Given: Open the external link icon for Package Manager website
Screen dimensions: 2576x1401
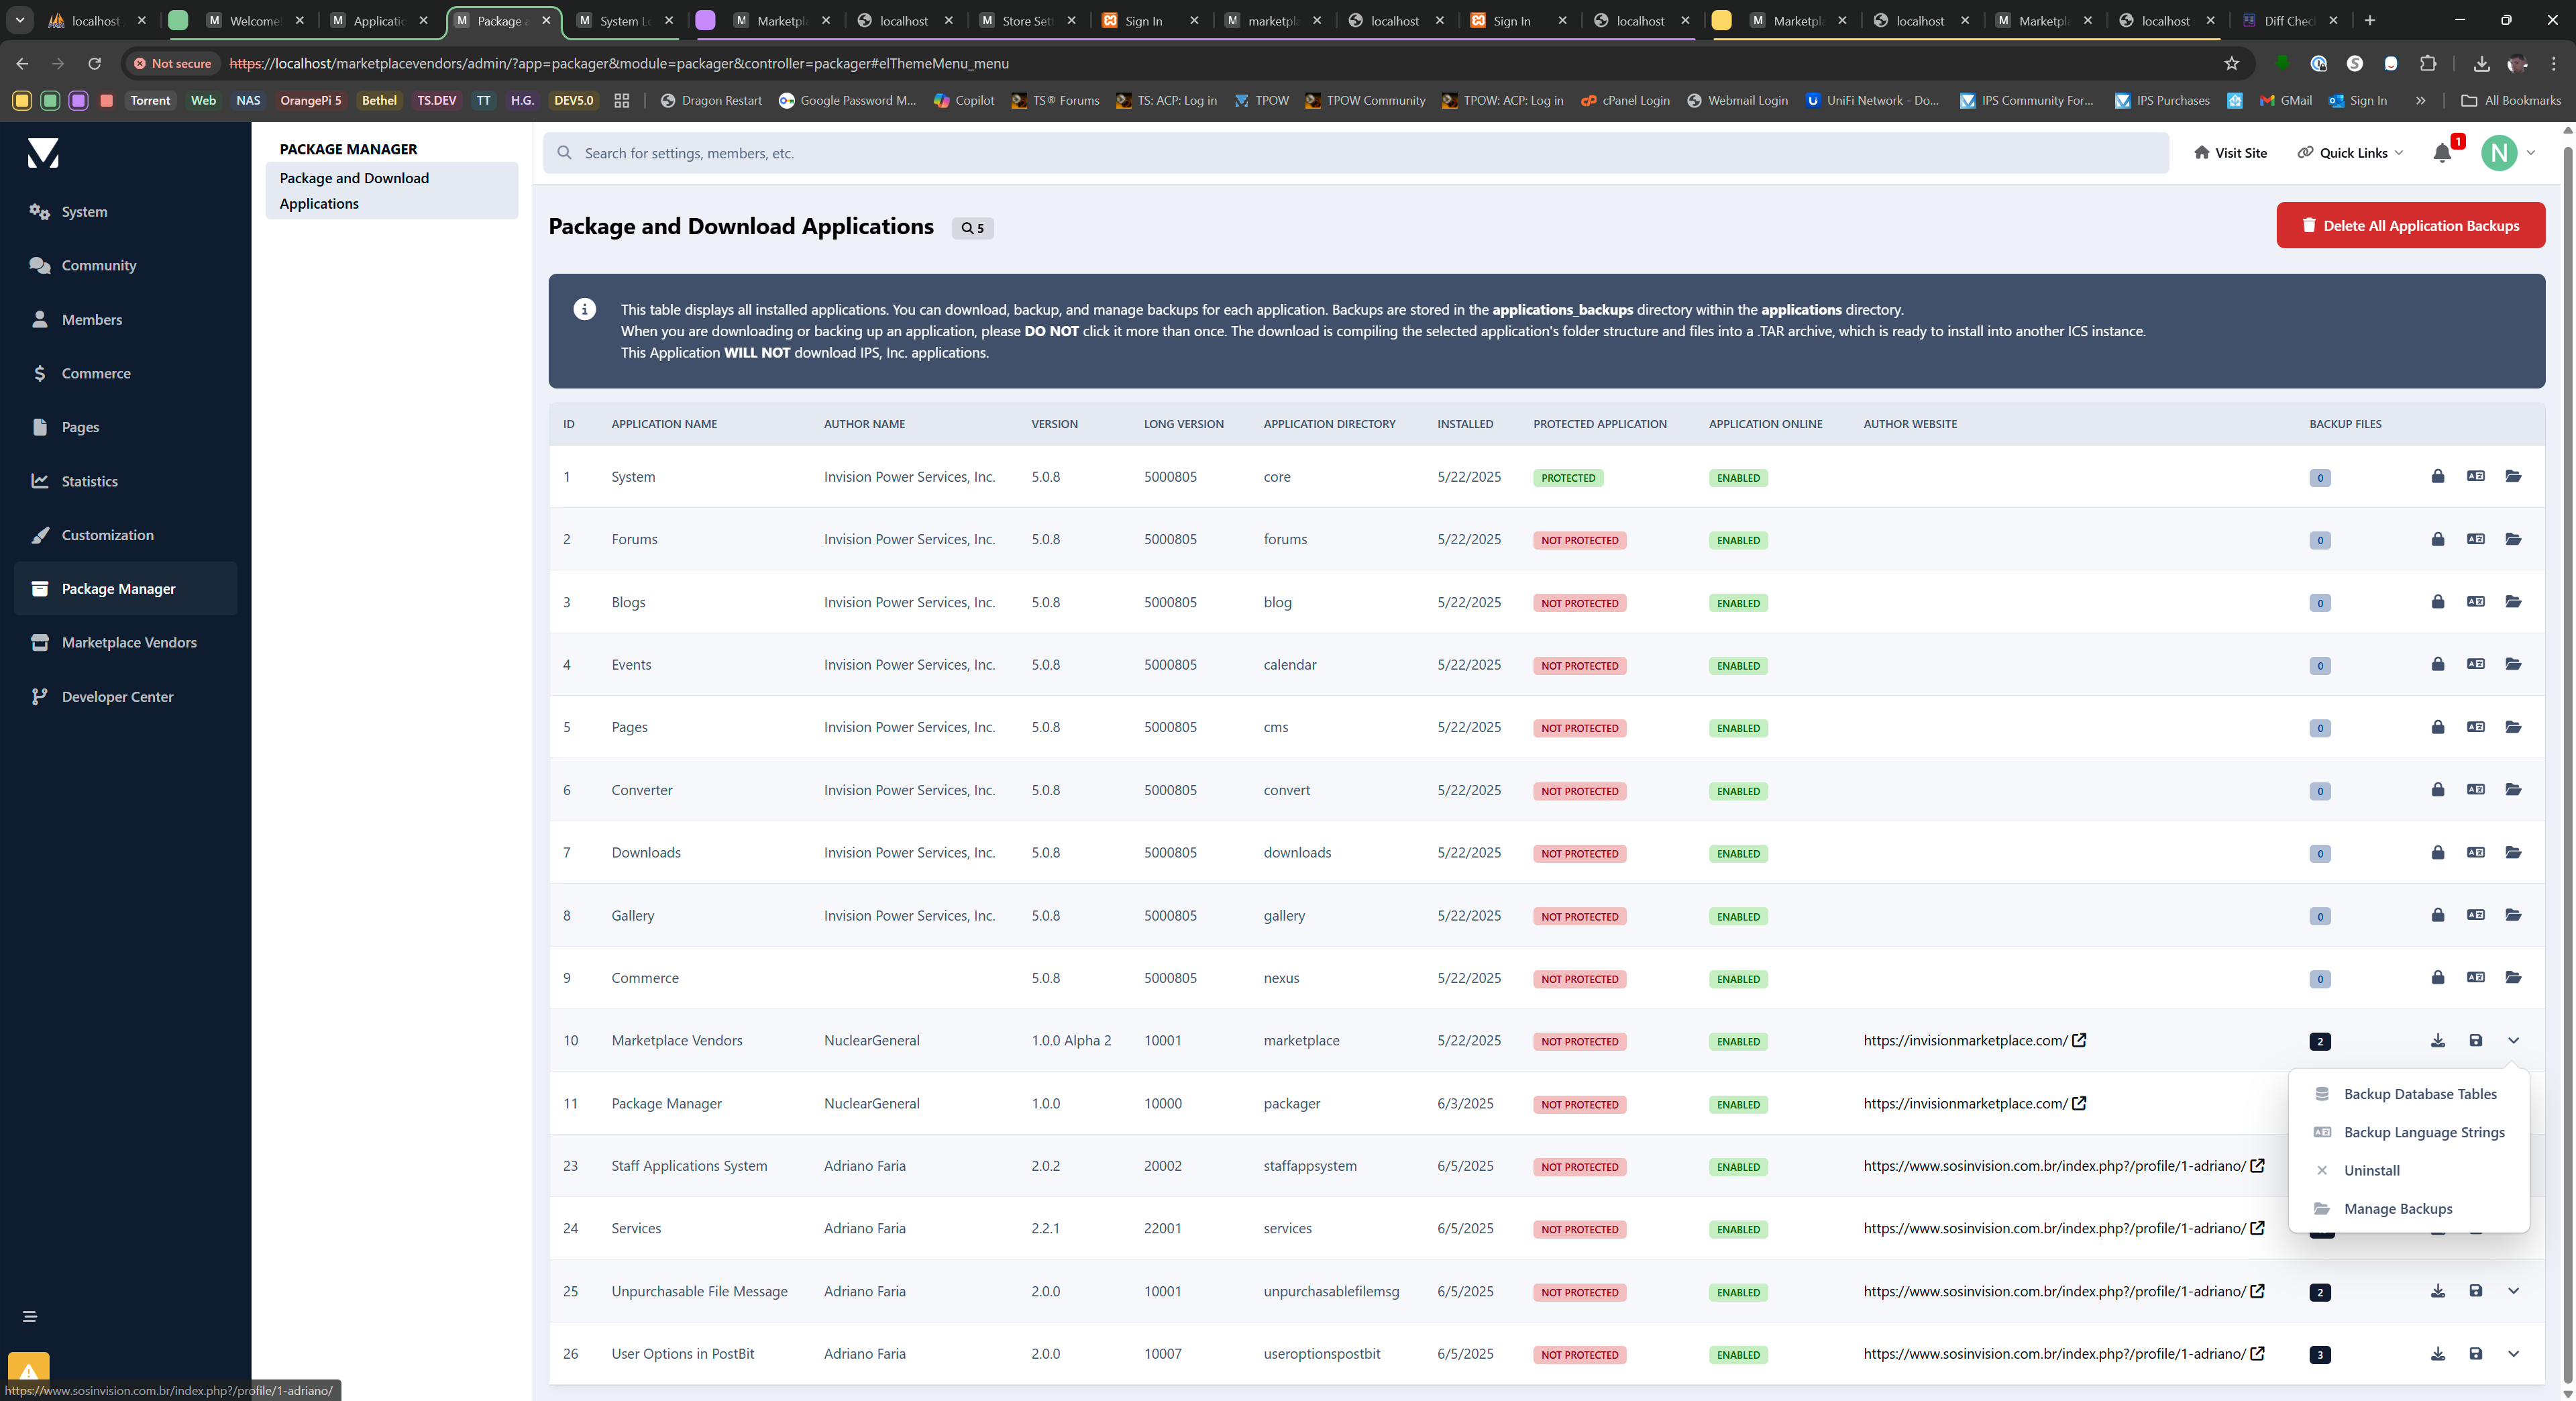Looking at the screenshot, I should click(2079, 1103).
